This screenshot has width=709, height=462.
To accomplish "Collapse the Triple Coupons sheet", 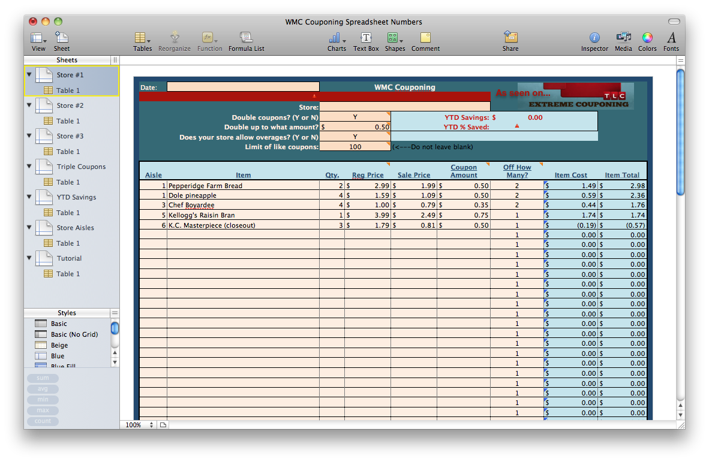I will click(x=29, y=166).
